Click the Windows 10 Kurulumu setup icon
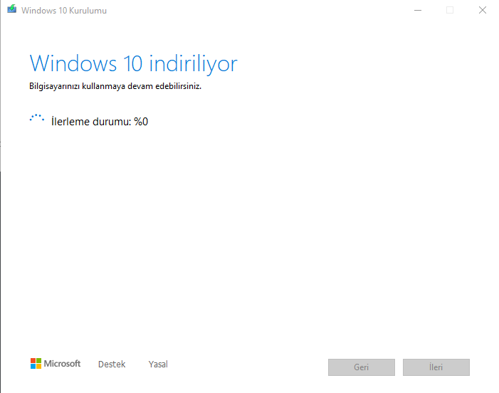The height and width of the screenshot is (393, 499). coord(12,9)
